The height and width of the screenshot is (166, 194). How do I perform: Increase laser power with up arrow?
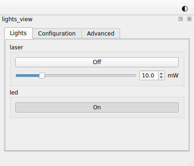[161, 74]
